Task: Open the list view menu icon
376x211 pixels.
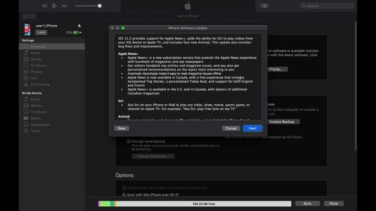Action: pyautogui.click(x=264, y=6)
